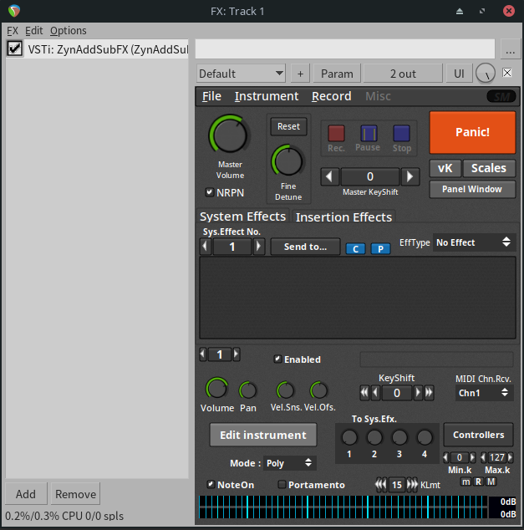Open the EffType No Effect dropdown

click(x=474, y=242)
